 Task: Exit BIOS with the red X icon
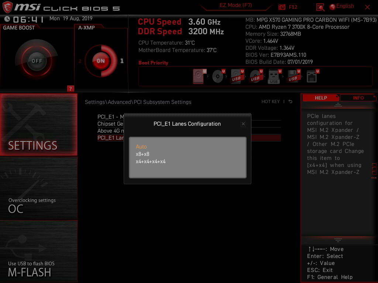point(367,7)
